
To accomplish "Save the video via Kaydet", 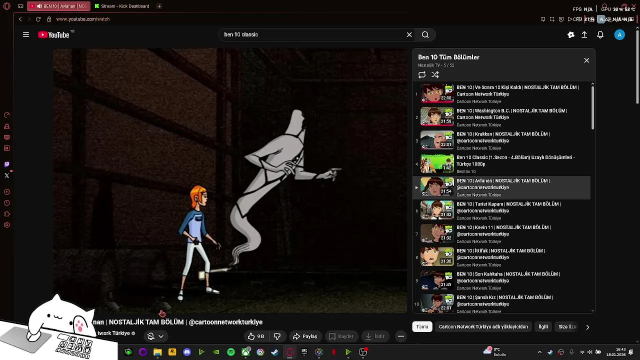I will click(x=341, y=336).
